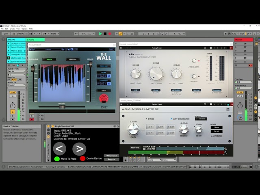Open the View menu

(x=18, y=29)
